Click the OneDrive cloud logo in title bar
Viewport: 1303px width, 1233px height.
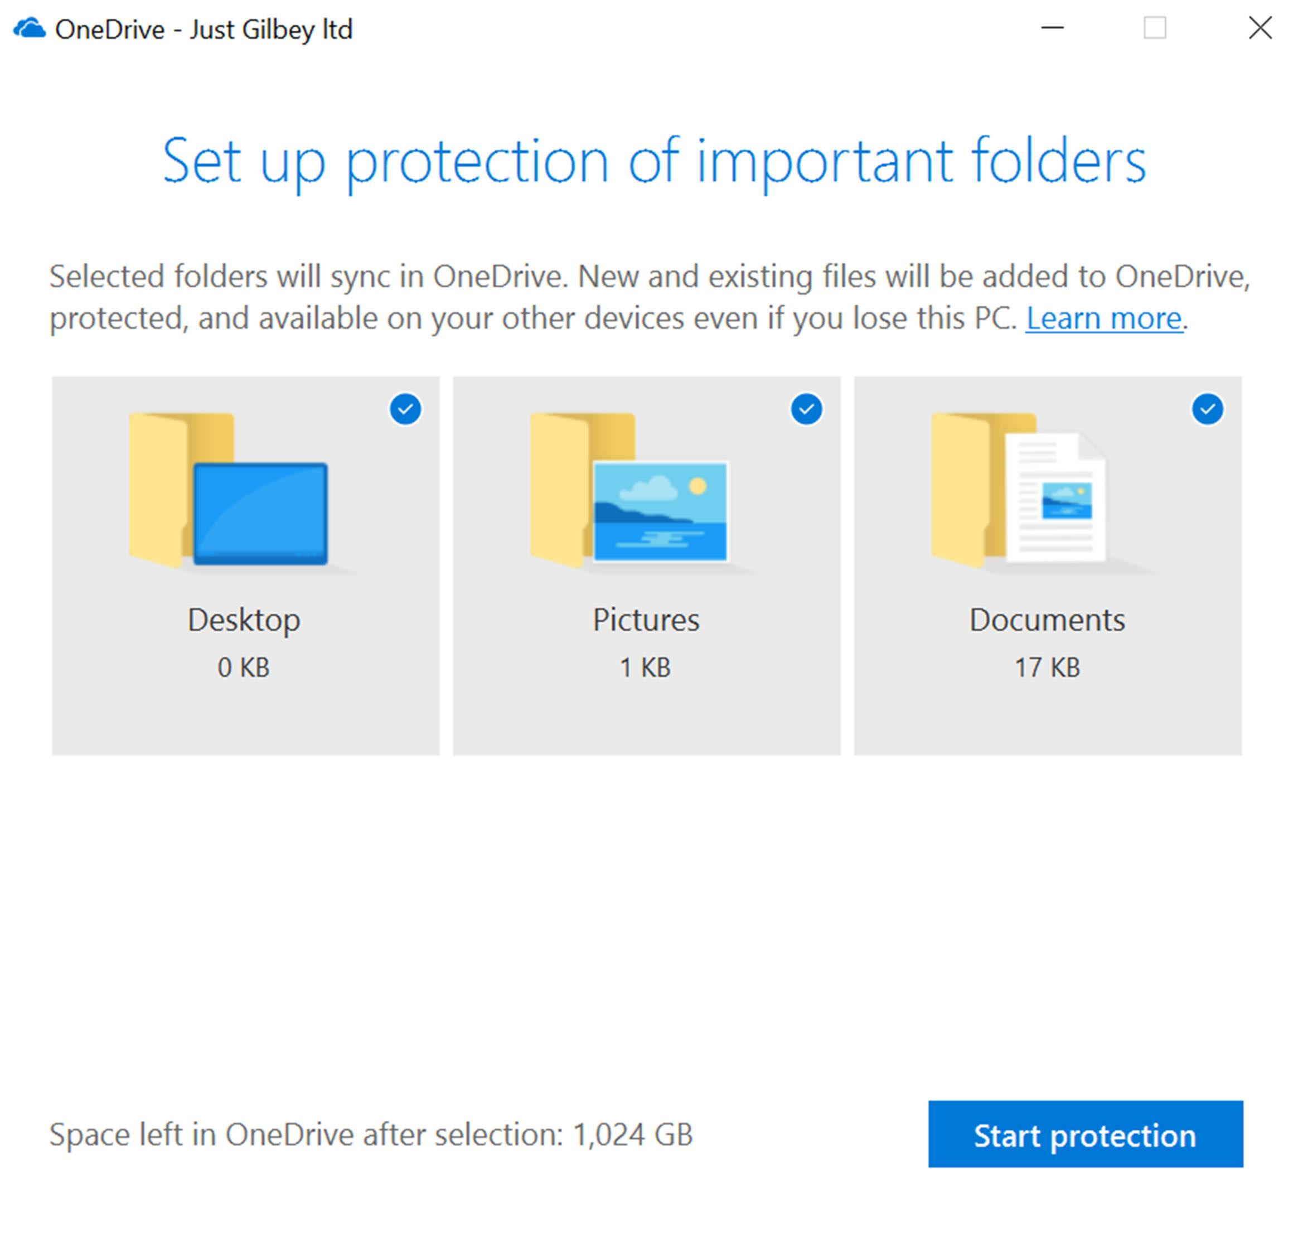click(30, 29)
